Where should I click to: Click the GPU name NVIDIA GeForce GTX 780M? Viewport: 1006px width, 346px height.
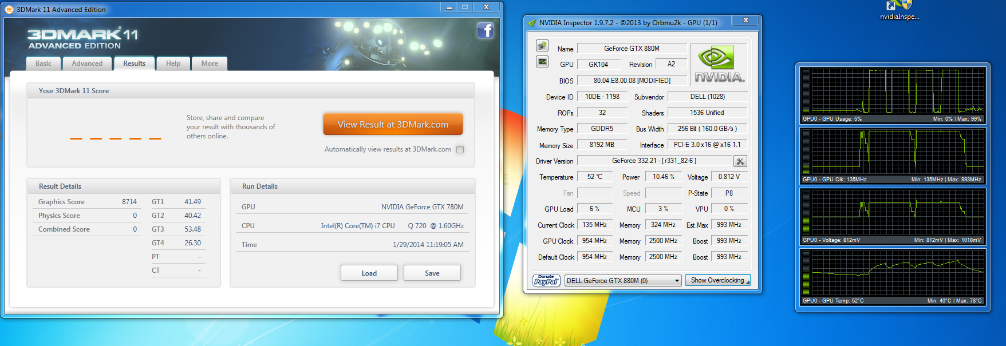423,207
